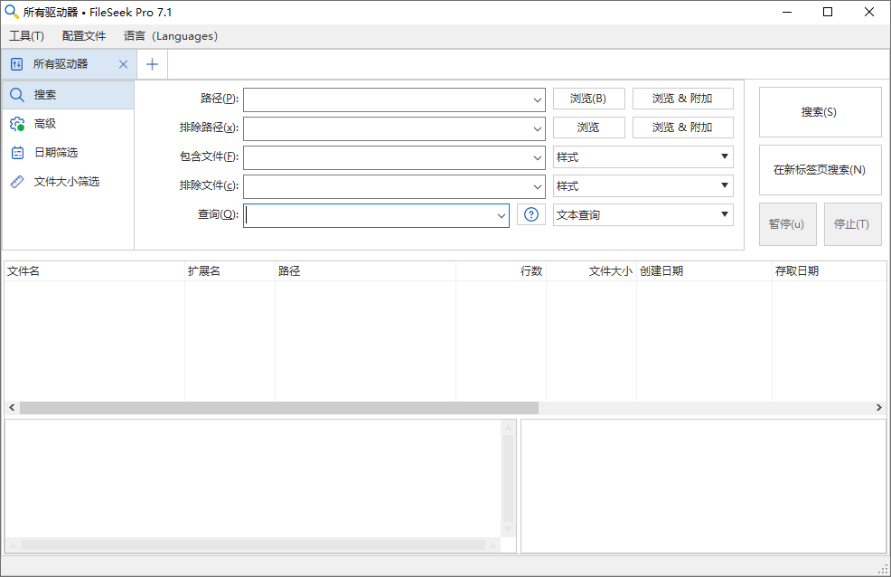Screen dimensions: 891x577
Task: Click the gear icon beside 高级 in sidebar
Action: 17,124
